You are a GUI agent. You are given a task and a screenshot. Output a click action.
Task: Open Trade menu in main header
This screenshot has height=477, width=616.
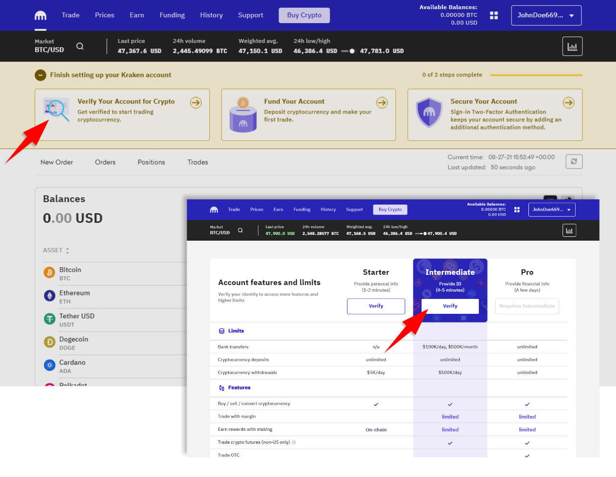point(70,15)
